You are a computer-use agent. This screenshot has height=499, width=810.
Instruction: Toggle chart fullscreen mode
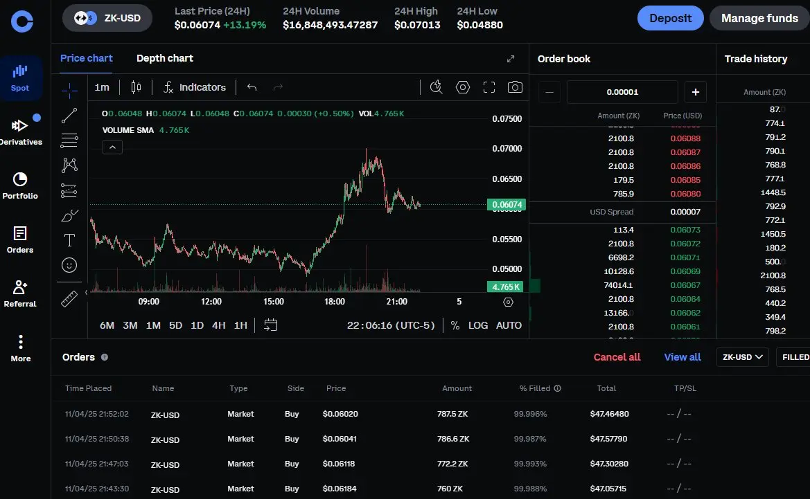[x=489, y=87]
